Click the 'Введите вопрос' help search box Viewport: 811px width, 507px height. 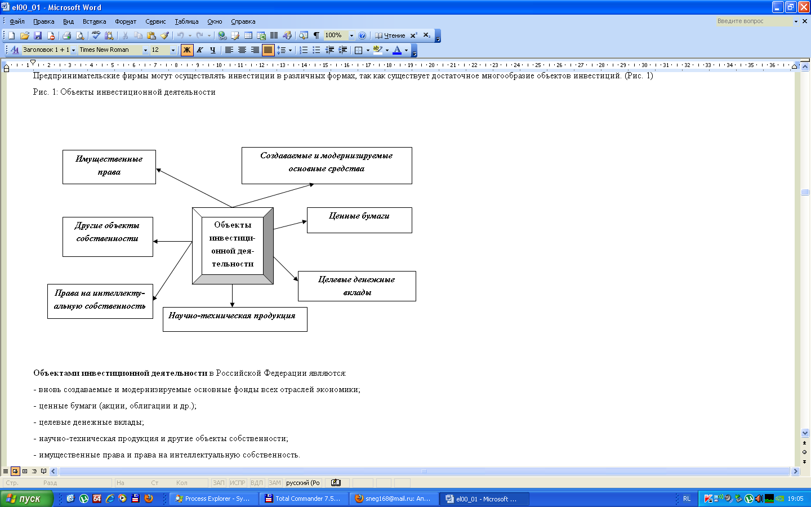tap(754, 21)
